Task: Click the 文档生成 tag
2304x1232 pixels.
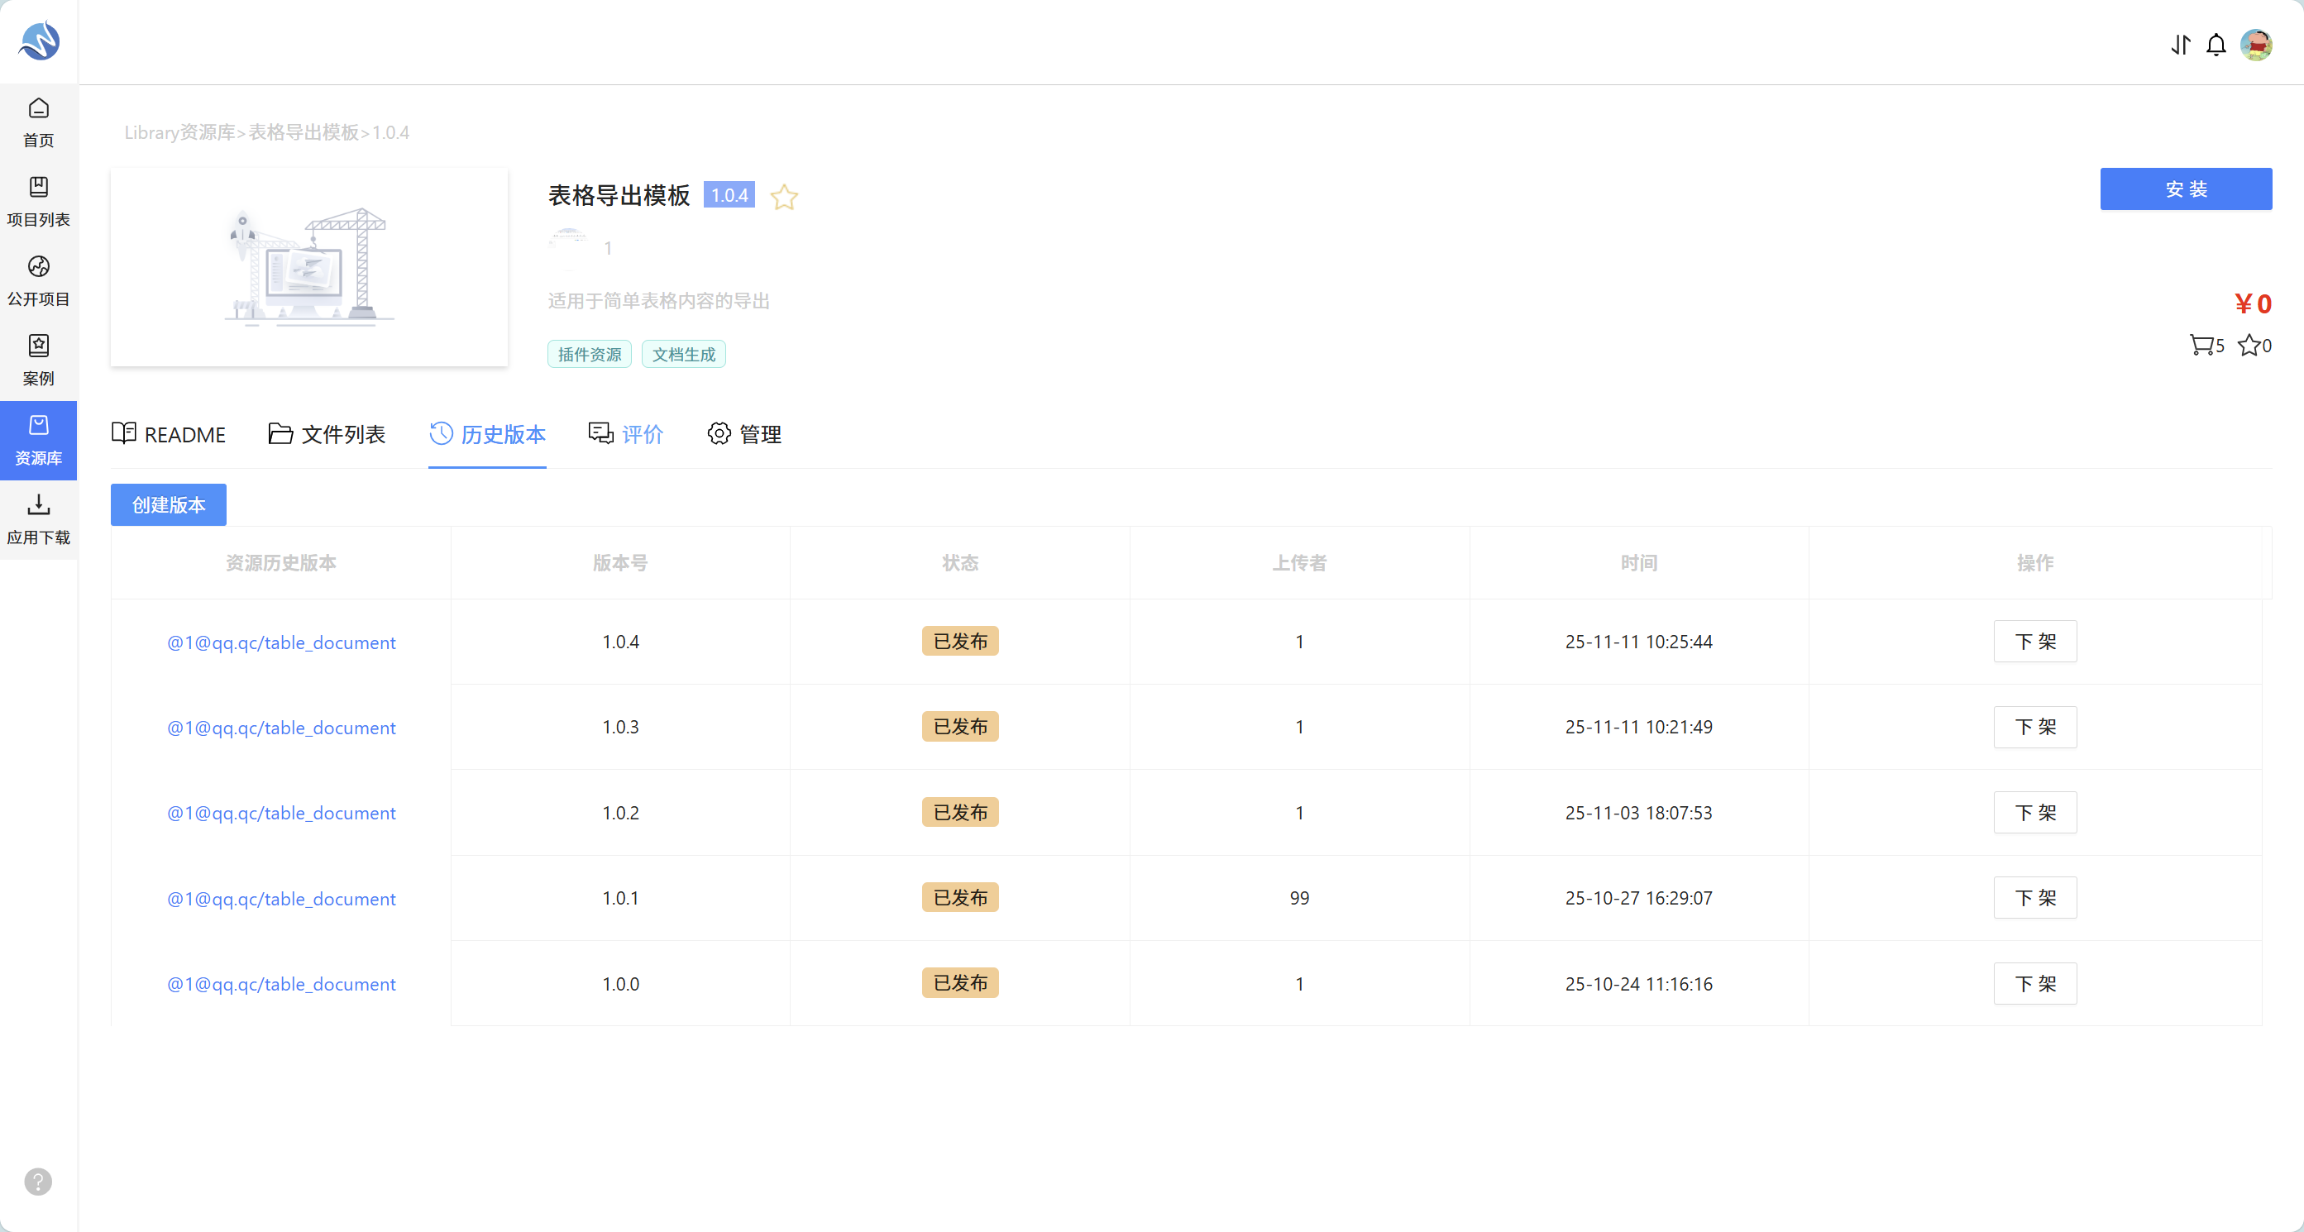Action: click(683, 354)
